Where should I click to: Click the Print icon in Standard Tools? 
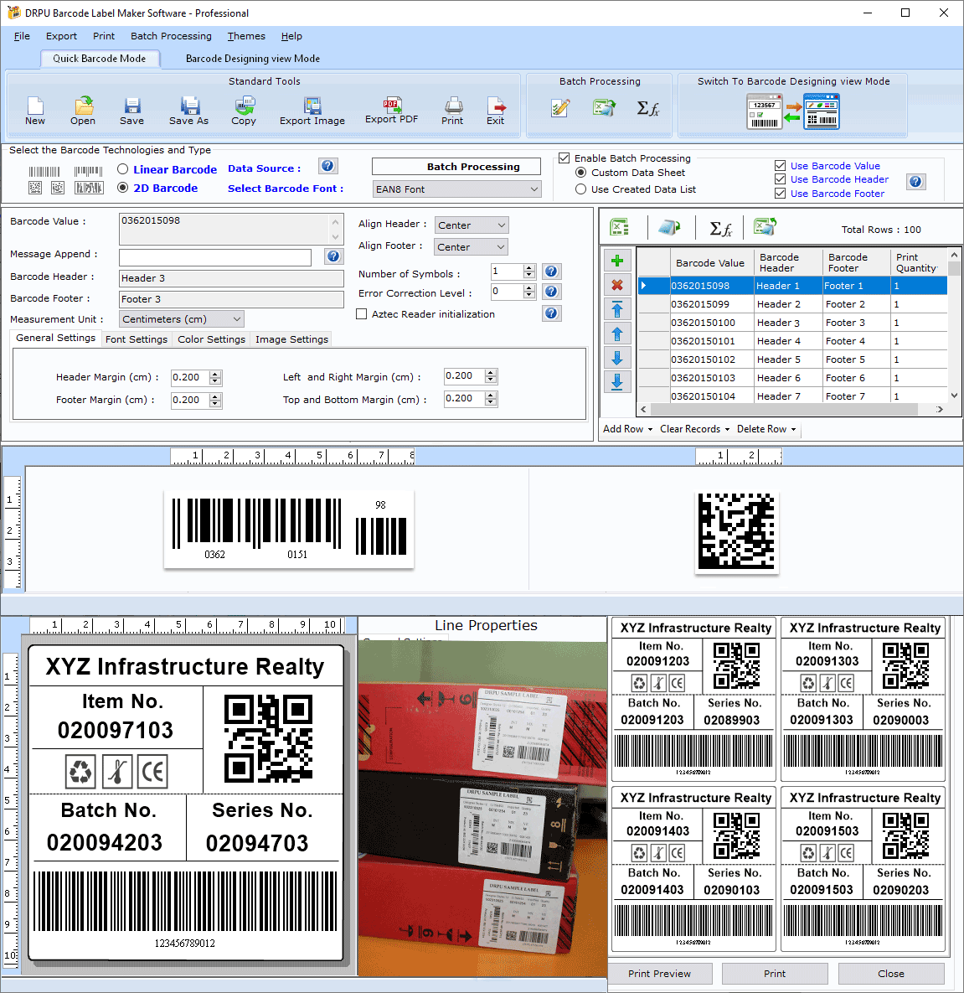452,110
